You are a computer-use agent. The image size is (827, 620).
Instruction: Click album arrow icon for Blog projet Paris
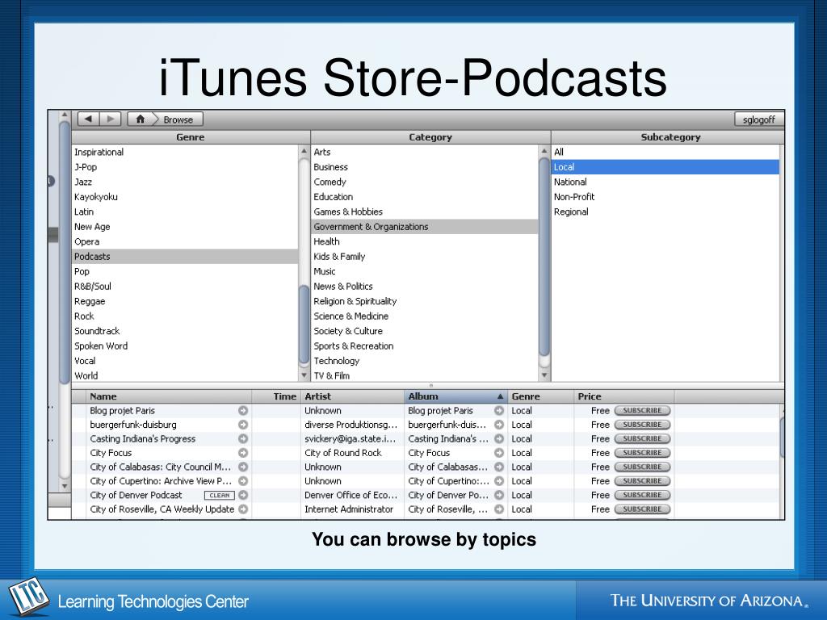click(x=499, y=411)
